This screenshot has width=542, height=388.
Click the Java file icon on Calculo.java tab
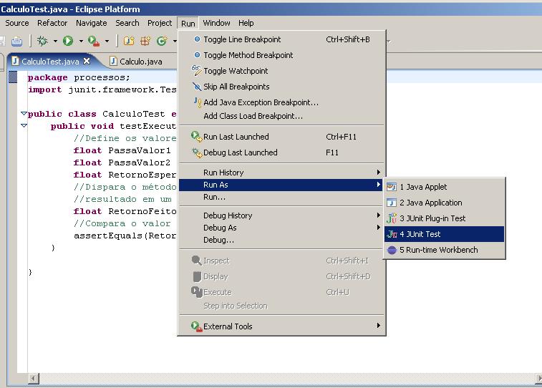point(113,61)
